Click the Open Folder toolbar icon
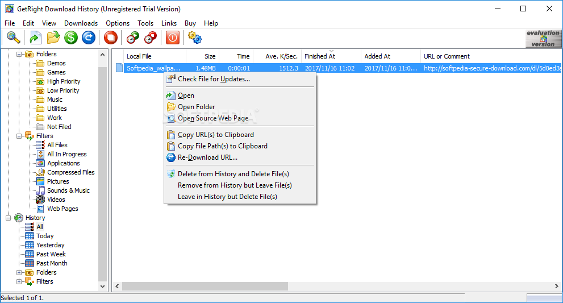 coord(53,38)
